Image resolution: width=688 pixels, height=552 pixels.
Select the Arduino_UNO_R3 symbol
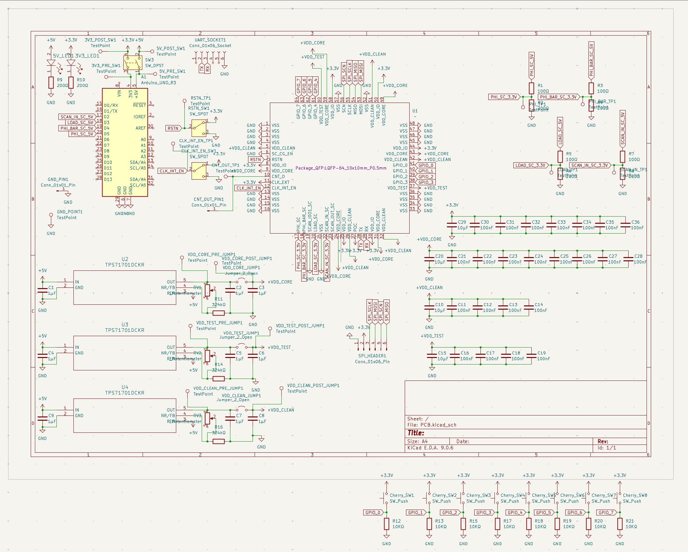125,144
